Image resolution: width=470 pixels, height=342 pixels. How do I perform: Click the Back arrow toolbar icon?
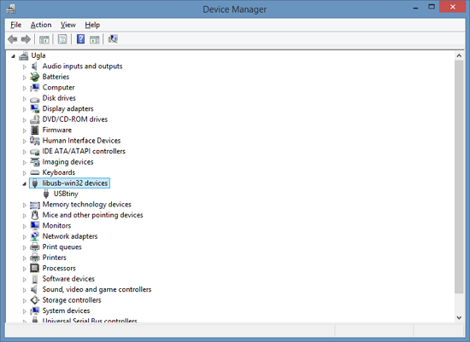tap(13, 39)
